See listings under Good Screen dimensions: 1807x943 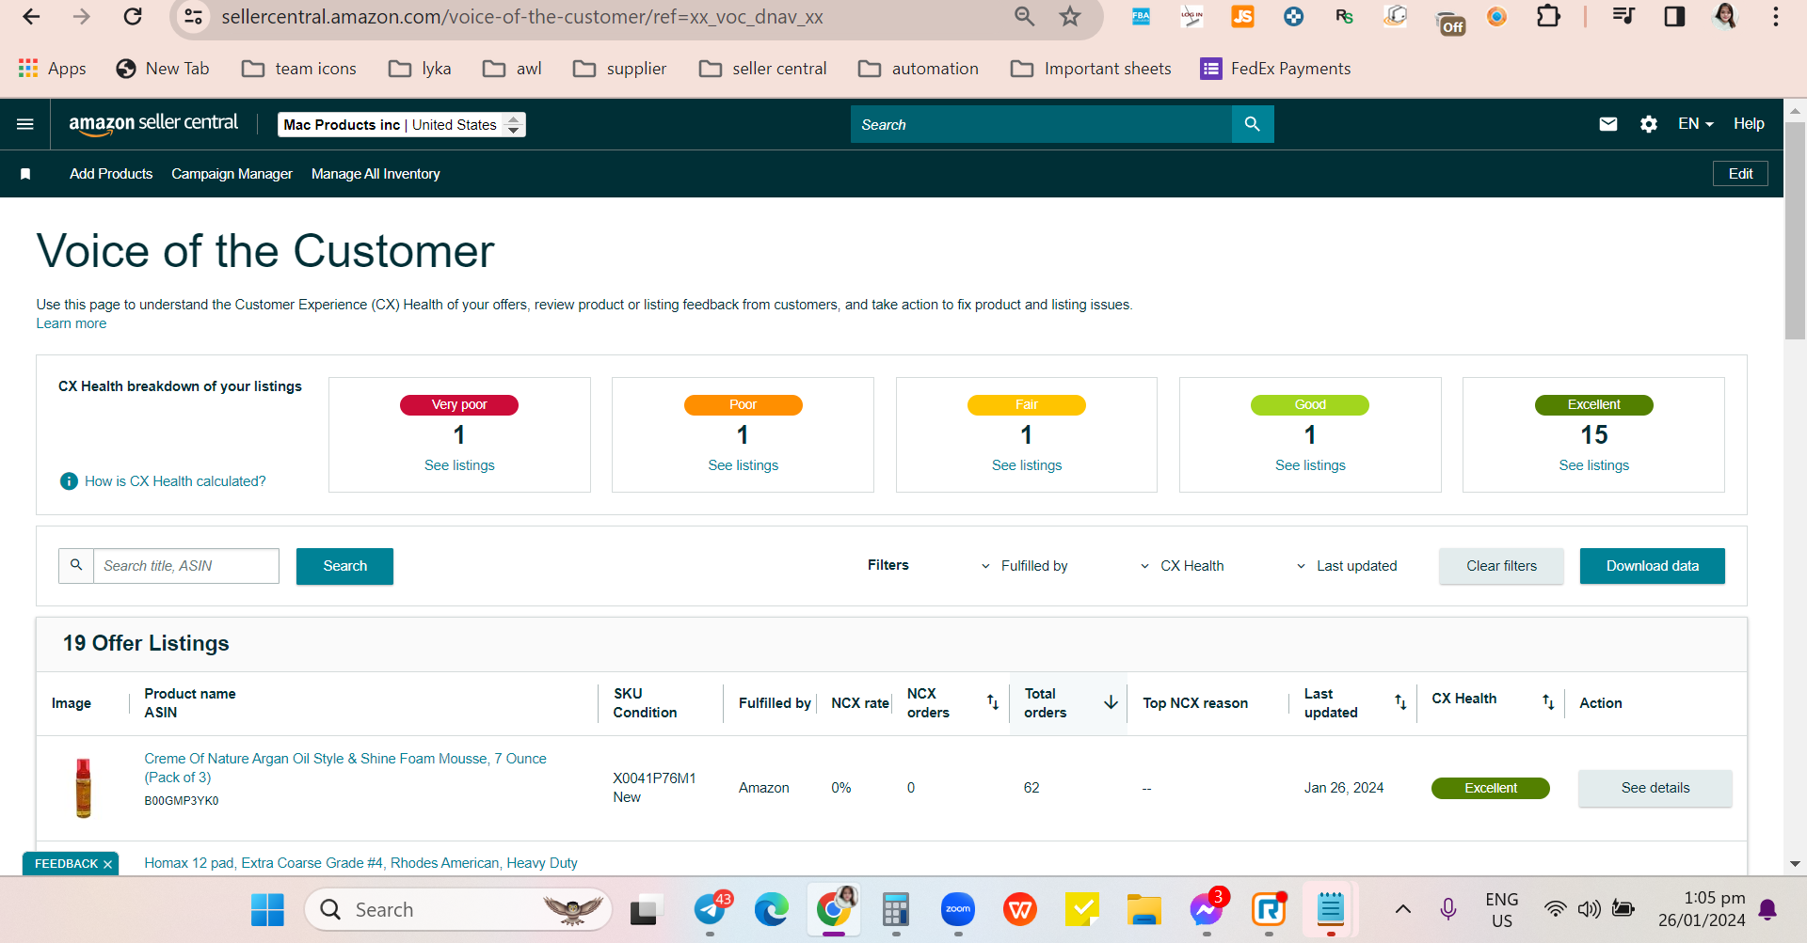point(1310,465)
